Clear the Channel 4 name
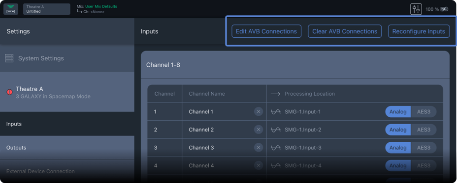This screenshot has height=183, width=457. click(x=258, y=165)
